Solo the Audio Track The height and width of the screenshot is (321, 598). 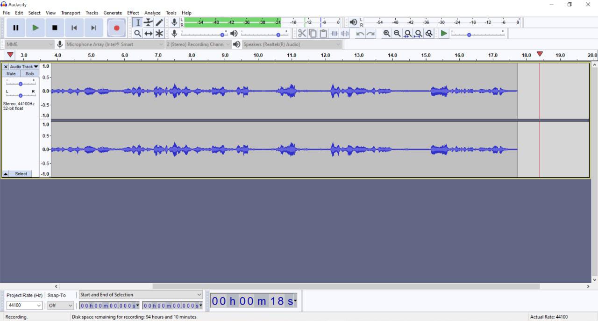[x=29, y=74]
